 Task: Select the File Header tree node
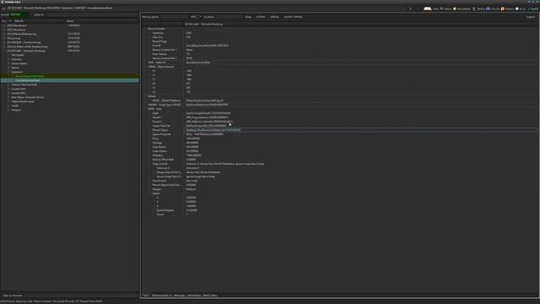pyautogui.click(x=18, y=55)
